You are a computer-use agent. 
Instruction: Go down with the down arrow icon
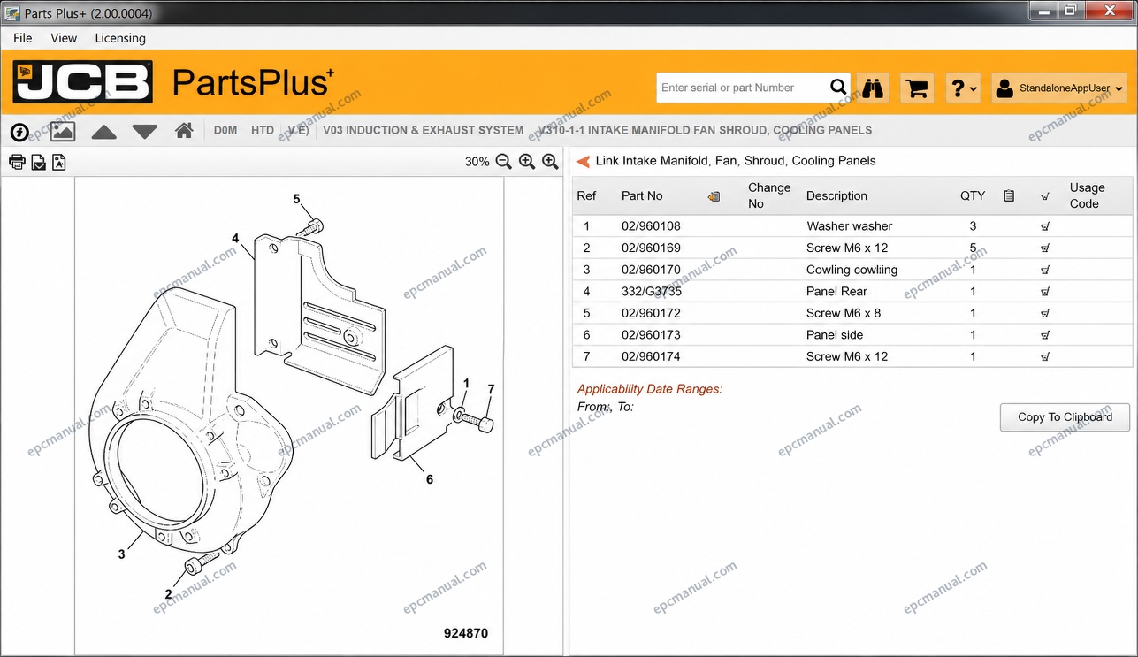click(x=145, y=132)
